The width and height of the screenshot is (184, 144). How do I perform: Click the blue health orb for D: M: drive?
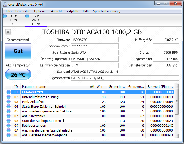coord(27,16)
